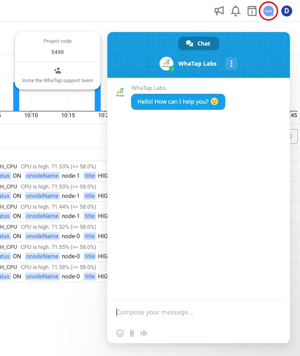Click the WhaTap Labs avatar in chat header
The width and height of the screenshot is (300, 356).
[x=167, y=64]
